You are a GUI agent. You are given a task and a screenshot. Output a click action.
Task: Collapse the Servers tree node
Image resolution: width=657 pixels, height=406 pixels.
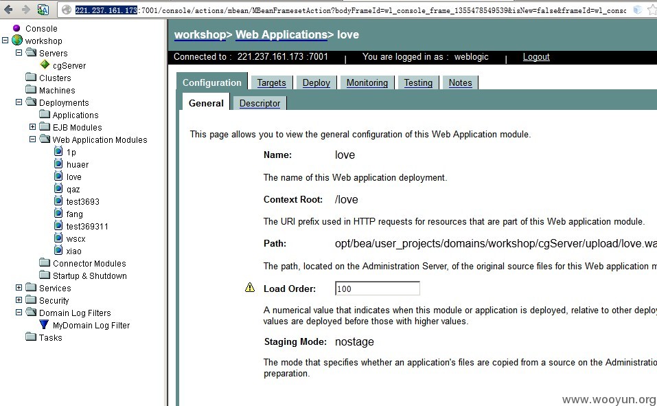click(x=19, y=53)
